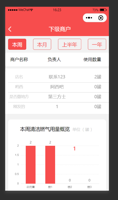Click the red 1 label in chart
The height and width of the screenshot is (200, 118).
pos(74,149)
